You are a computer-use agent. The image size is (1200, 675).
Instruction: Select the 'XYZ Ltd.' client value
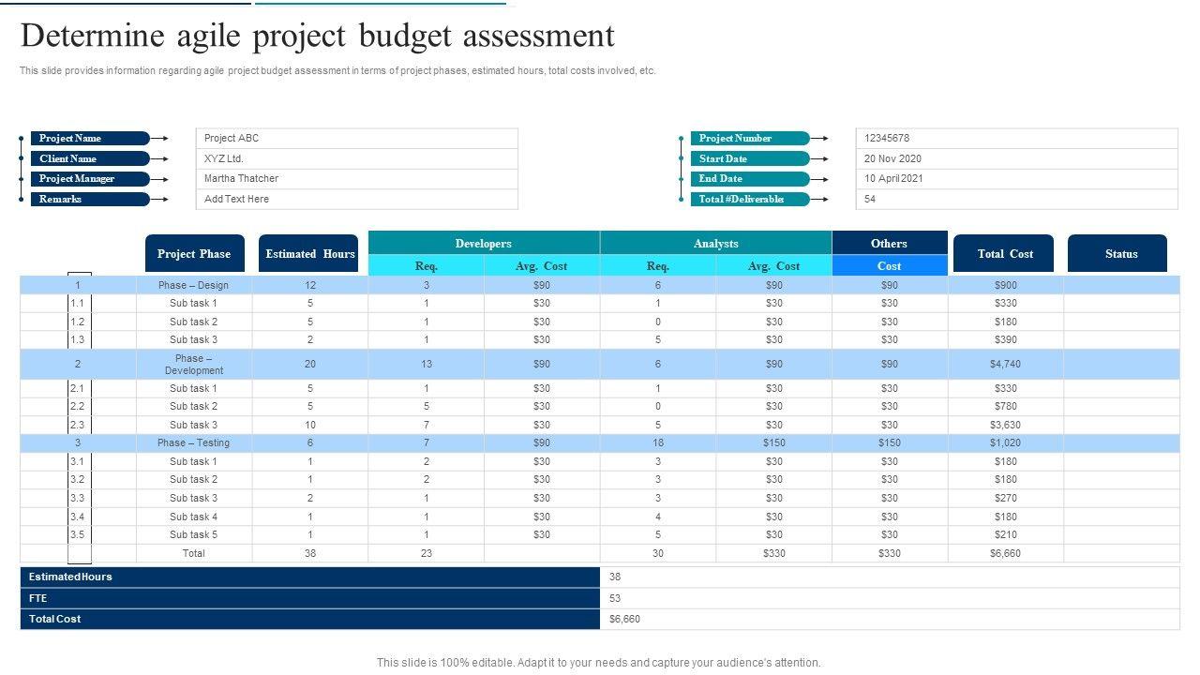tap(356, 158)
